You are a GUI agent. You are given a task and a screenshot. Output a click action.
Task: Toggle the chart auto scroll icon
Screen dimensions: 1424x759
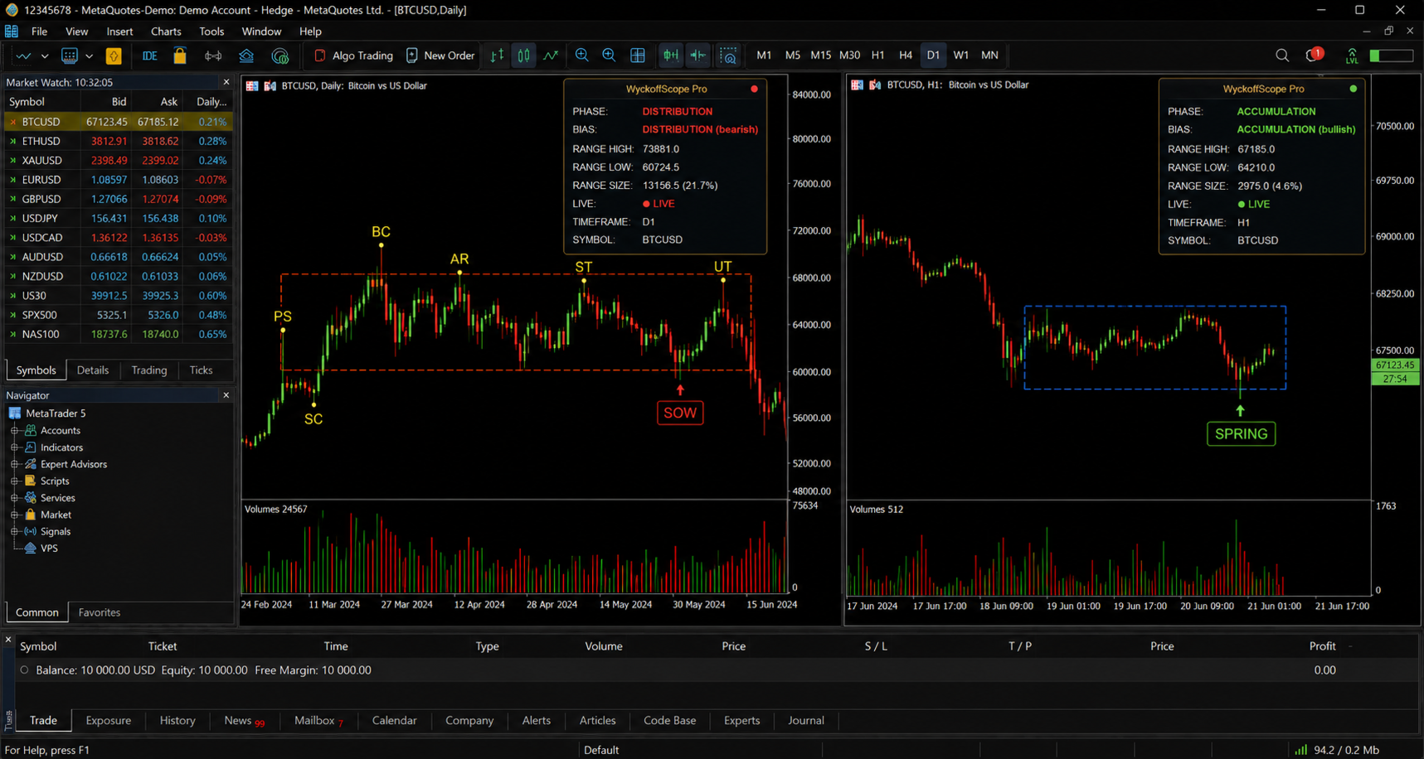pos(671,56)
